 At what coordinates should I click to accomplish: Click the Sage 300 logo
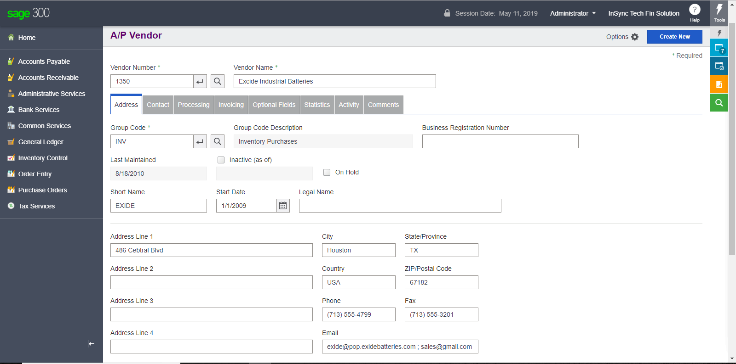tap(29, 13)
